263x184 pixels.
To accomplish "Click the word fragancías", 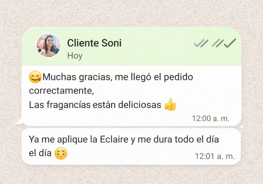I will tap(68, 105).
